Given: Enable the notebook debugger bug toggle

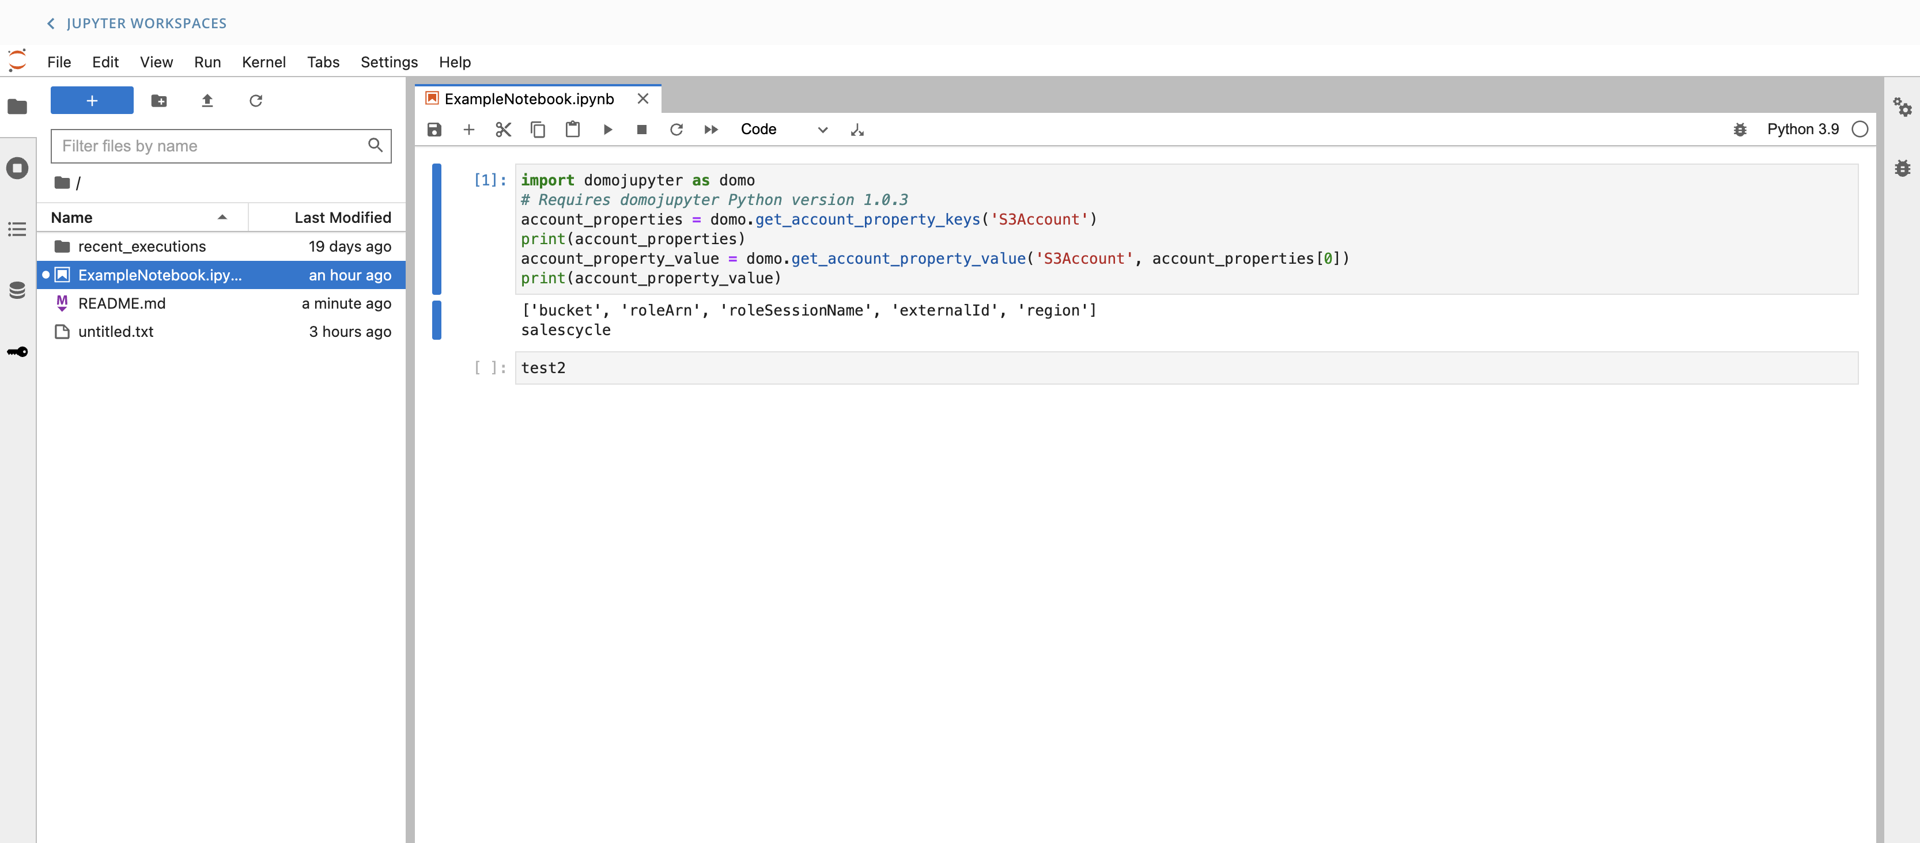Looking at the screenshot, I should (x=1740, y=129).
